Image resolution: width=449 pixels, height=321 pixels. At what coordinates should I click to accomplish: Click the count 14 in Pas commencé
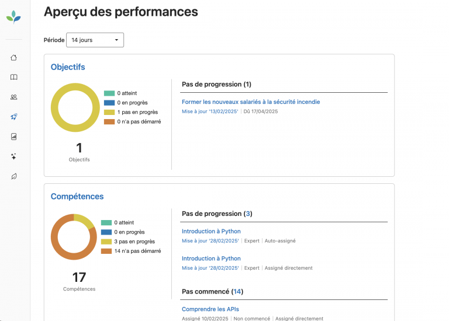coord(237,292)
